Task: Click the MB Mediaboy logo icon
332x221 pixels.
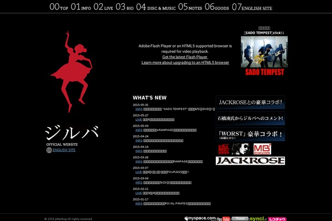Action: point(262,149)
